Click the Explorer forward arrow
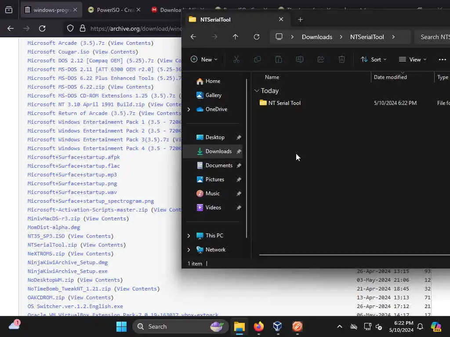450x337 pixels. click(214, 37)
